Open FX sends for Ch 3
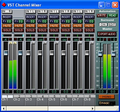 pyautogui.click(x=28, y=22)
